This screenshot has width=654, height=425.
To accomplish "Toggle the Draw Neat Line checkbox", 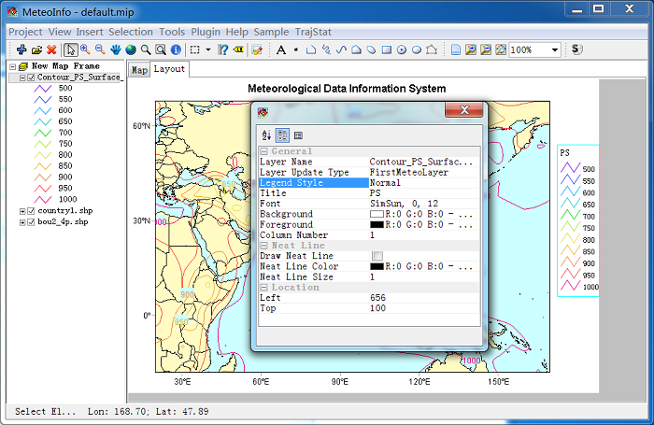I will click(377, 256).
